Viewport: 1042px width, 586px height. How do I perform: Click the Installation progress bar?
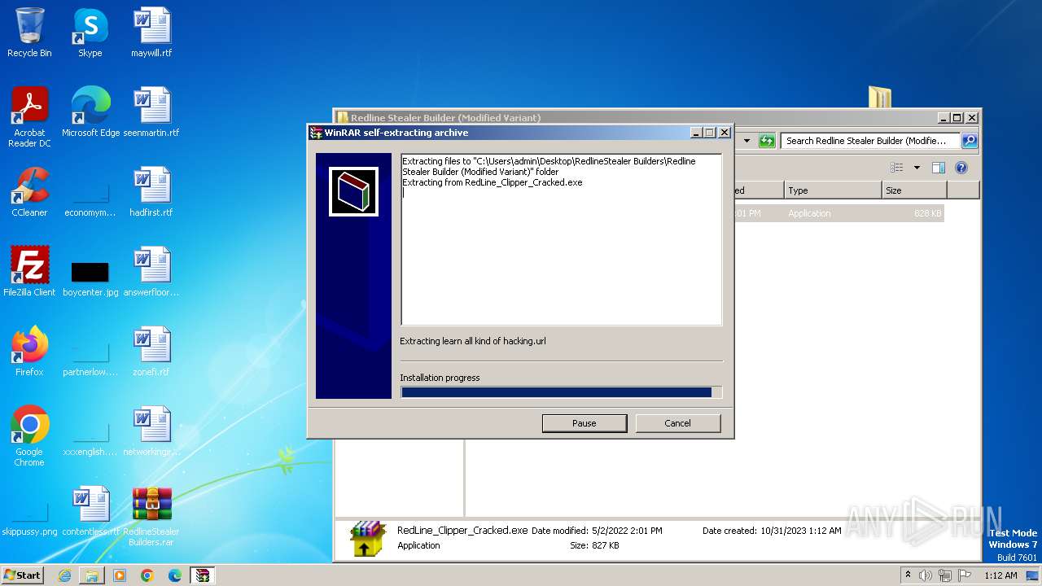[561, 392]
